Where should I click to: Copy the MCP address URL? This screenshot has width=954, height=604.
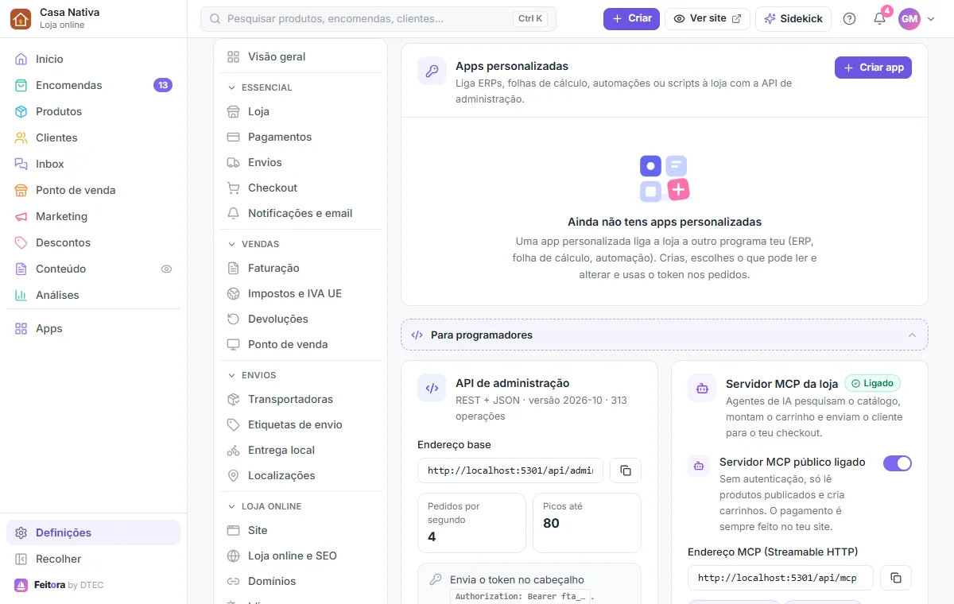[x=896, y=578]
